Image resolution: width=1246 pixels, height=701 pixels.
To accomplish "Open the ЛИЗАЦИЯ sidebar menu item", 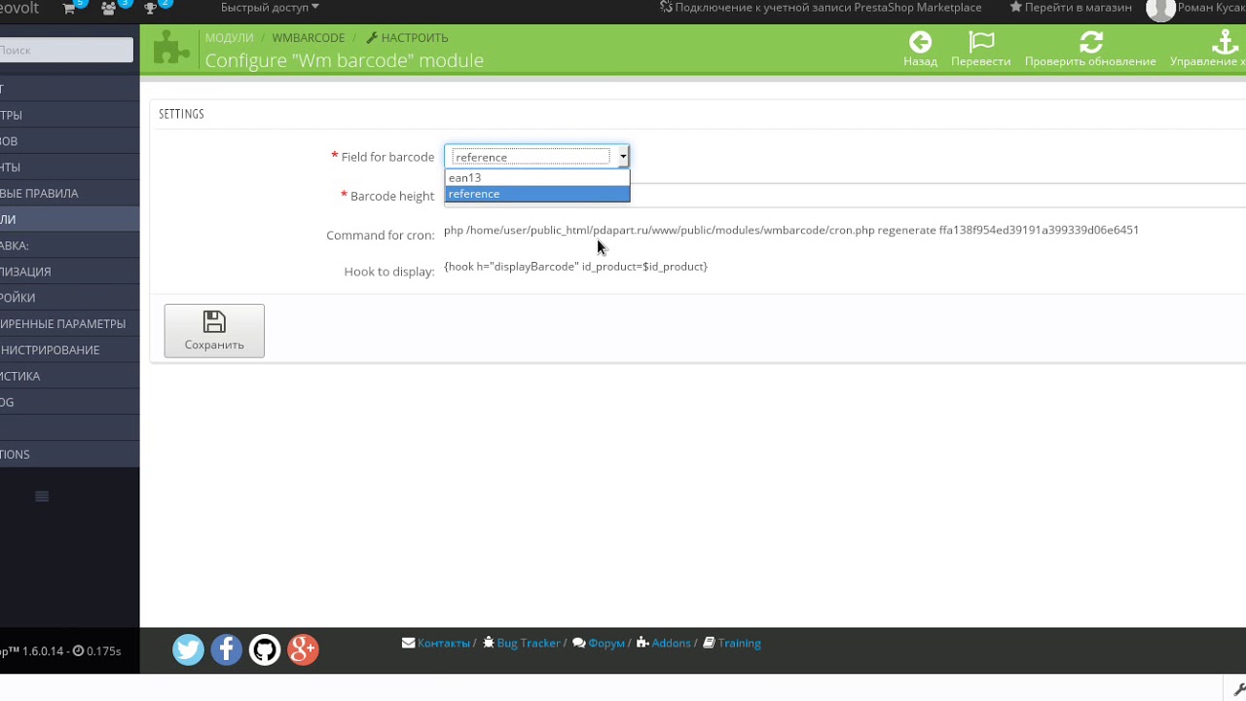I will (69, 272).
